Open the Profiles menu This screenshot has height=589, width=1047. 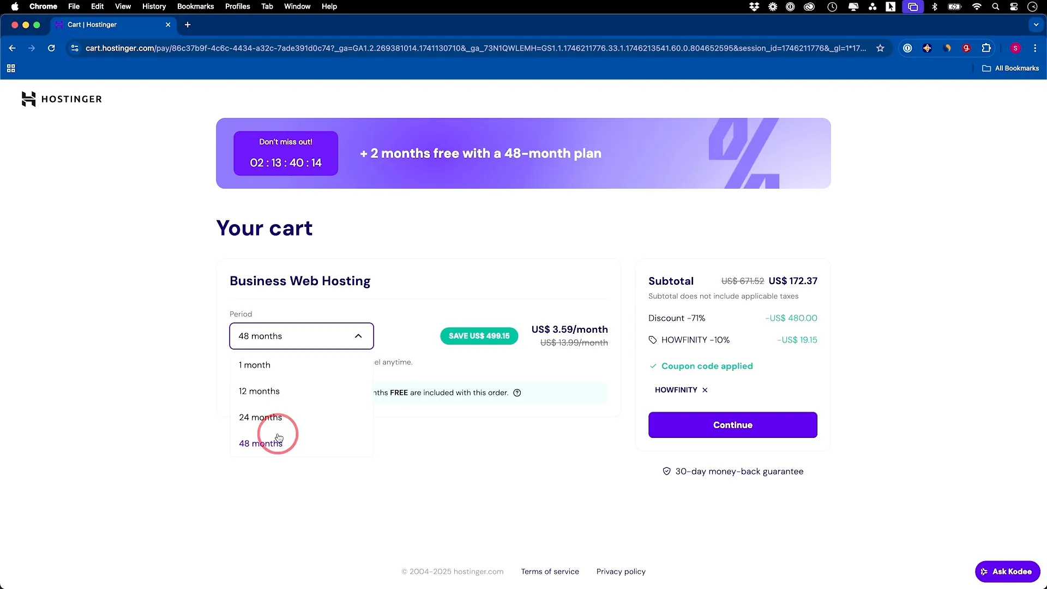237,7
